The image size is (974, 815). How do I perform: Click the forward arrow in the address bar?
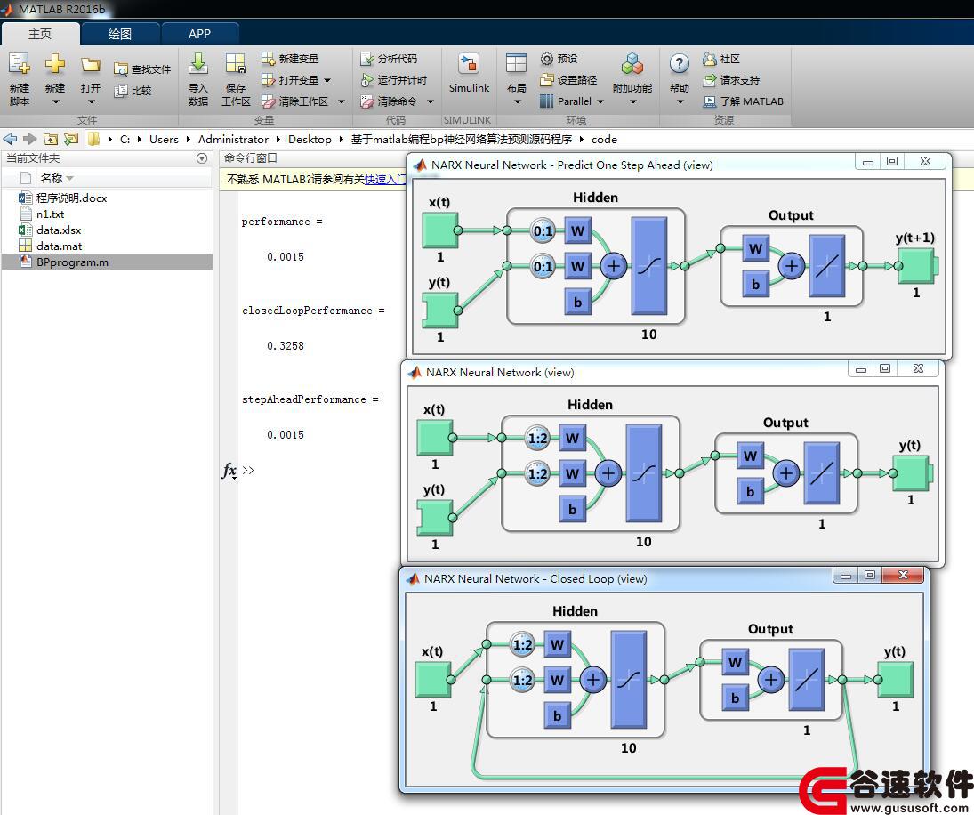pos(29,139)
